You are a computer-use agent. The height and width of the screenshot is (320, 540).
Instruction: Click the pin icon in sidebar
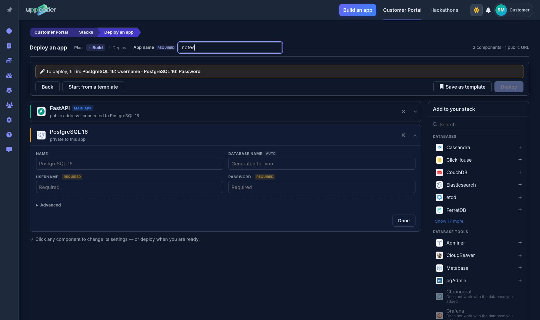pyautogui.click(x=9, y=10)
